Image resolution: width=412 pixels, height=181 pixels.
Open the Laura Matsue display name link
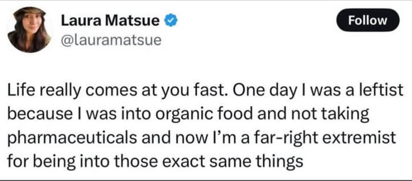111,21
